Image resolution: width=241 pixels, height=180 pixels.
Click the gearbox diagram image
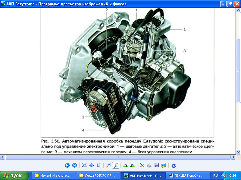pyautogui.click(x=127, y=72)
